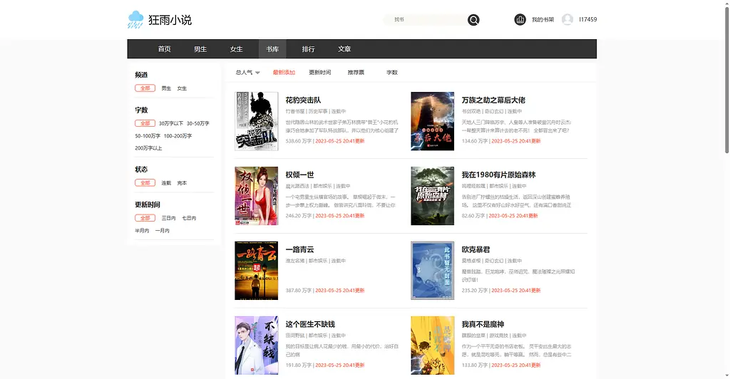730x379 pixels.
Task: Click the user avatar icon
Action: pos(567,19)
